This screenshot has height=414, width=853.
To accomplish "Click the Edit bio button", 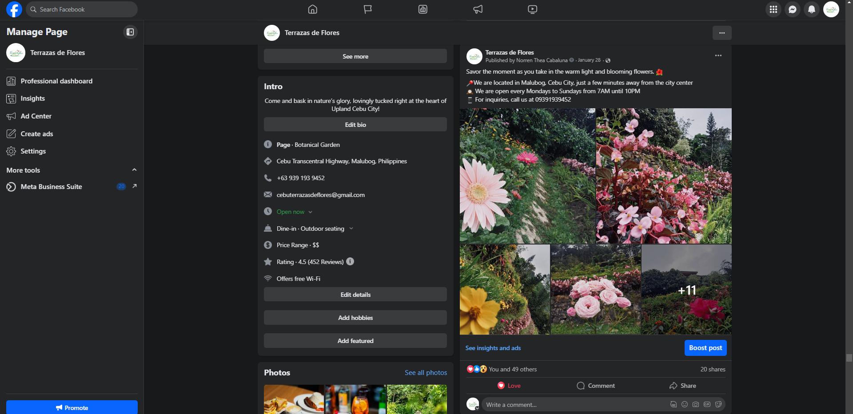I will [355, 125].
